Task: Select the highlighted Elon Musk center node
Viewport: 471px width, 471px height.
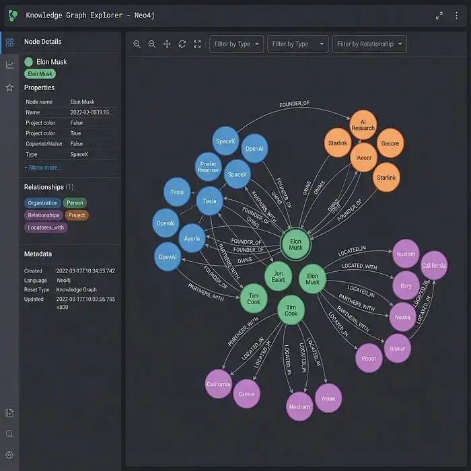Action: click(295, 244)
